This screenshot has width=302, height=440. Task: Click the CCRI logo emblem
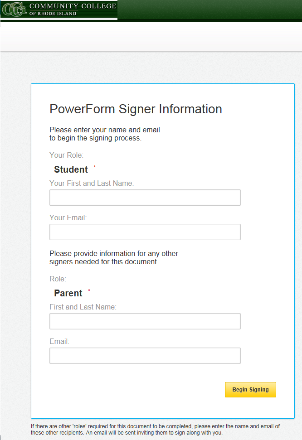14,10
